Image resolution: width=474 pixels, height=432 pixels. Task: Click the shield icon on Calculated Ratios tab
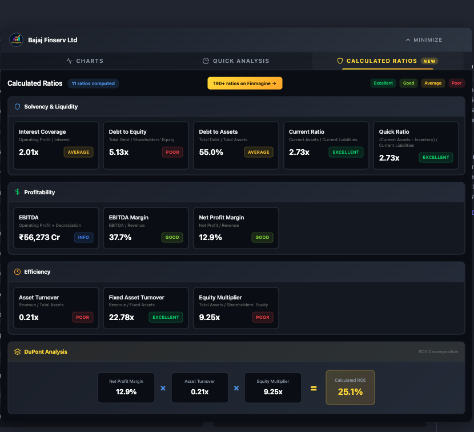coord(340,61)
